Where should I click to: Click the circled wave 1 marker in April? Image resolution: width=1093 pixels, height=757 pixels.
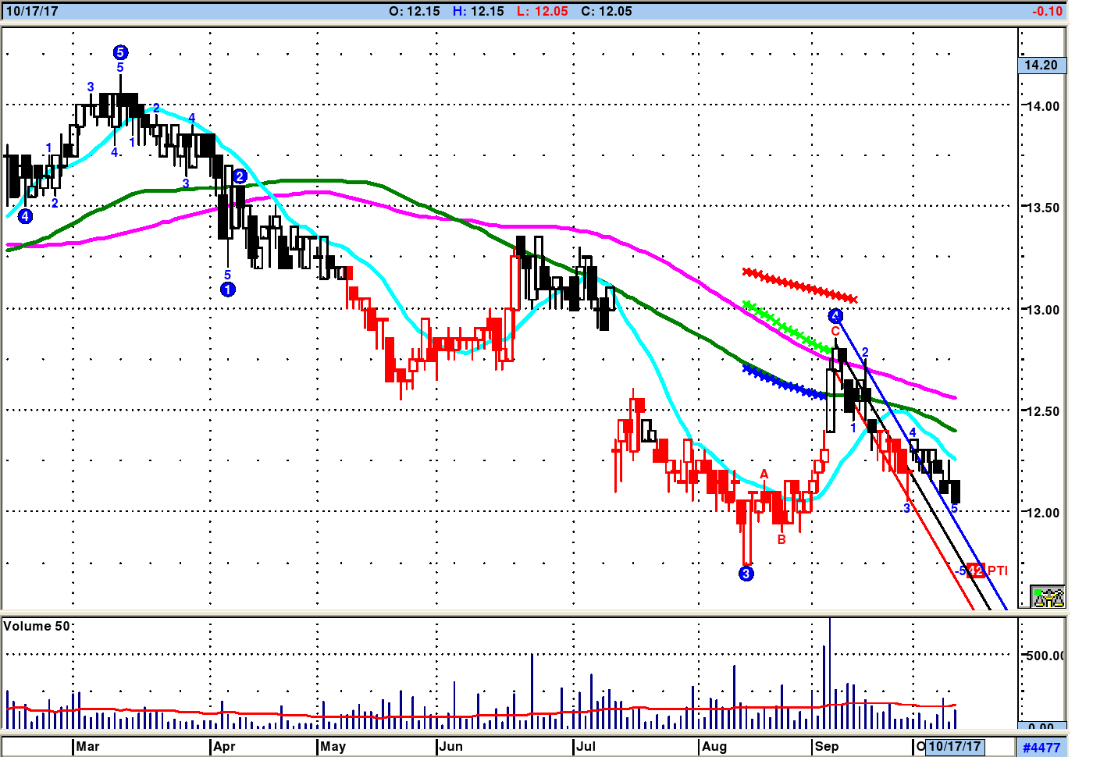point(227,290)
